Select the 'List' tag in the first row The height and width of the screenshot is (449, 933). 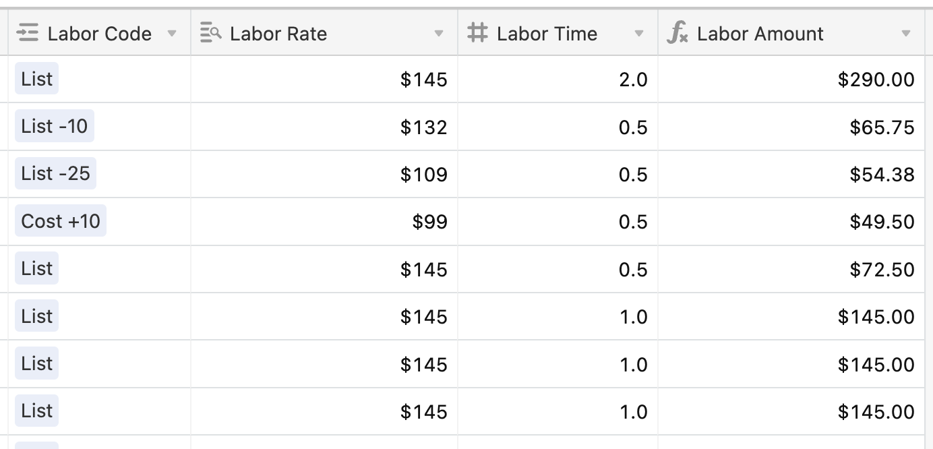pyautogui.click(x=36, y=79)
